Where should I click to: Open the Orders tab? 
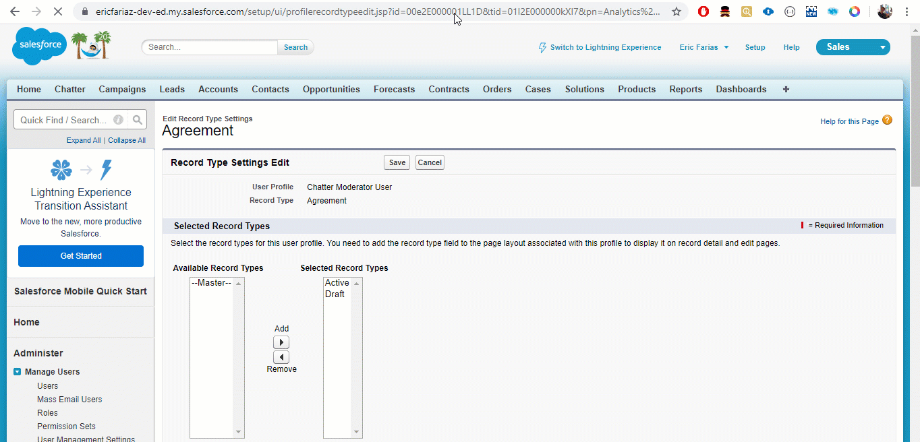[497, 89]
